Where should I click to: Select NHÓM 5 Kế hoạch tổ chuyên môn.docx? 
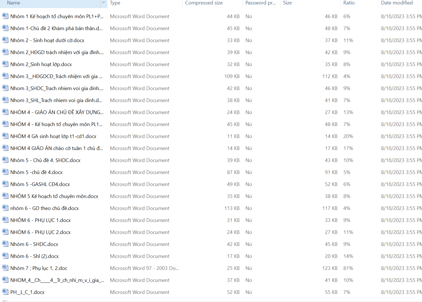point(54,196)
